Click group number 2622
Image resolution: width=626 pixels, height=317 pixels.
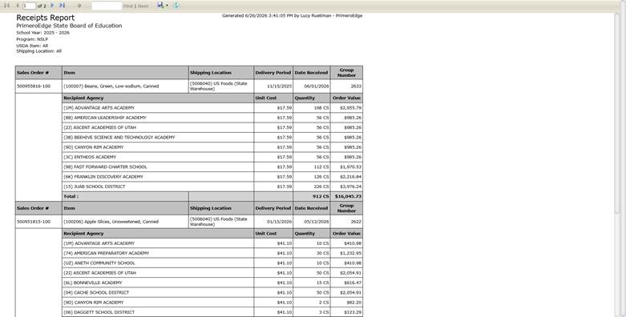coord(356,222)
